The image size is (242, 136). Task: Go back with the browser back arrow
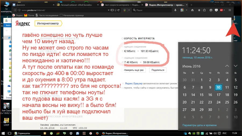pyautogui.click(x=15, y=10)
